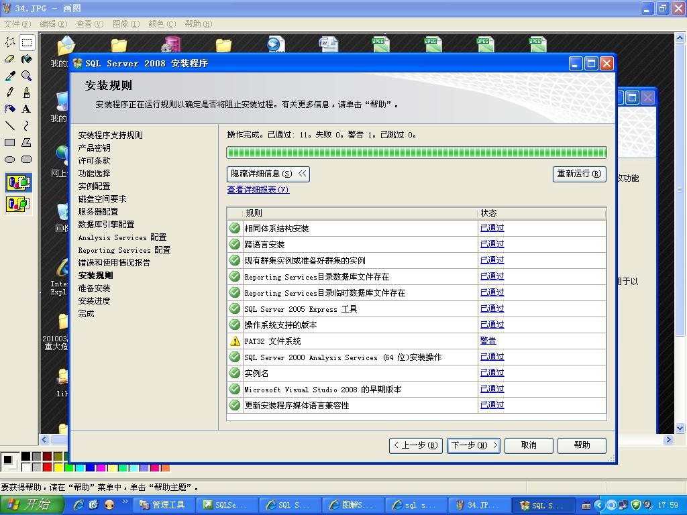Open the 文件 menu
This screenshot has height=515, width=687.
(17, 24)
